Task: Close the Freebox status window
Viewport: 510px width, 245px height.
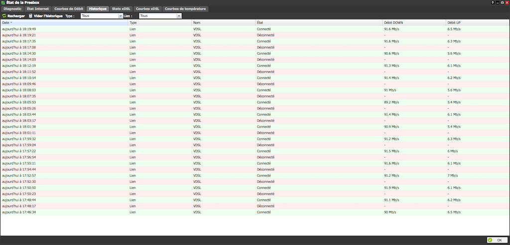Action: (x=506, y=2)
